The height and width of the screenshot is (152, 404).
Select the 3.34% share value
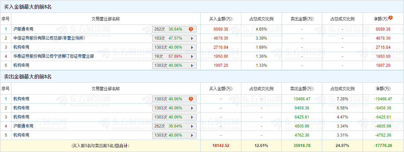tap(342, 126)
